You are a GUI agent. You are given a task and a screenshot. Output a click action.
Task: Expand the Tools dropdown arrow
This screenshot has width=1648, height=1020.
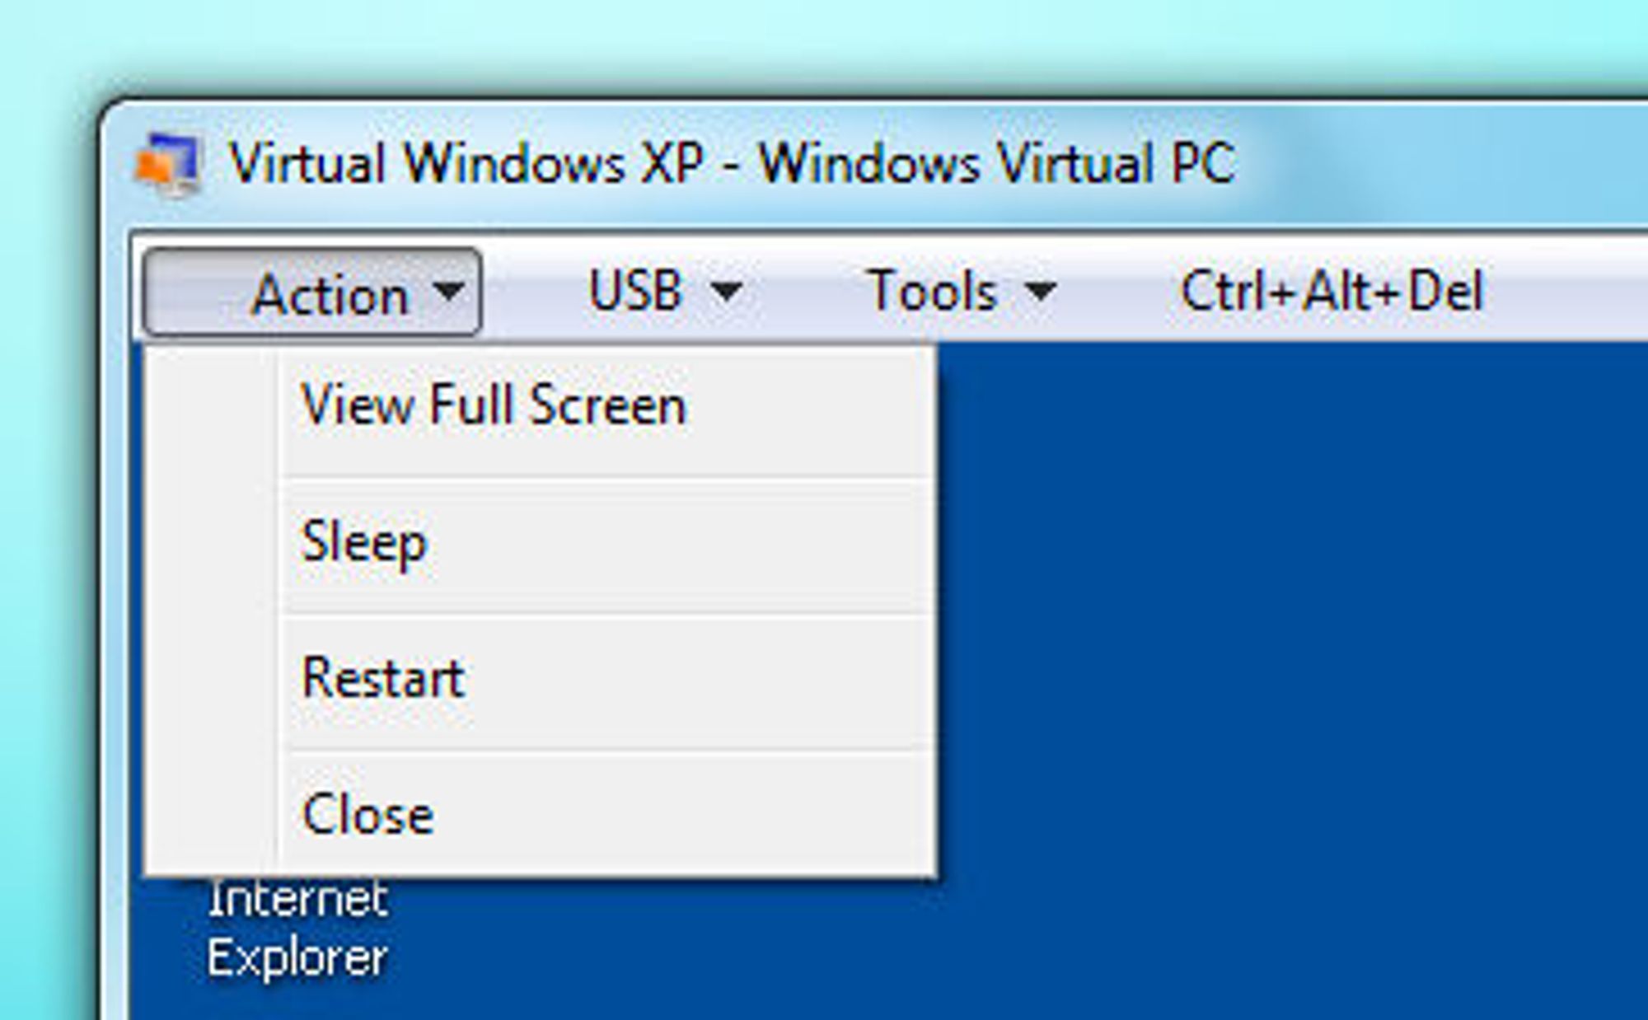coord(1042,291)
